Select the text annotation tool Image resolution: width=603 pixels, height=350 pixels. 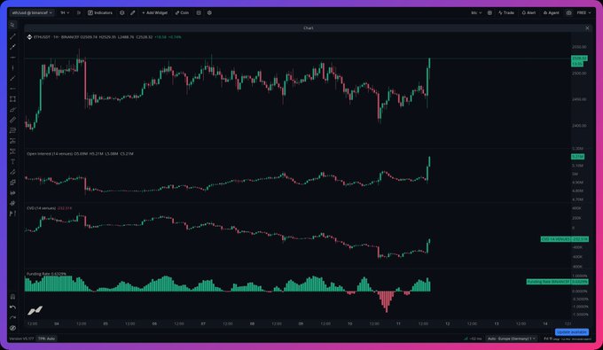coord(12,162)
